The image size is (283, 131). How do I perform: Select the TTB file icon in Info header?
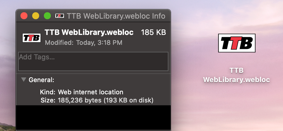[32, 38]
